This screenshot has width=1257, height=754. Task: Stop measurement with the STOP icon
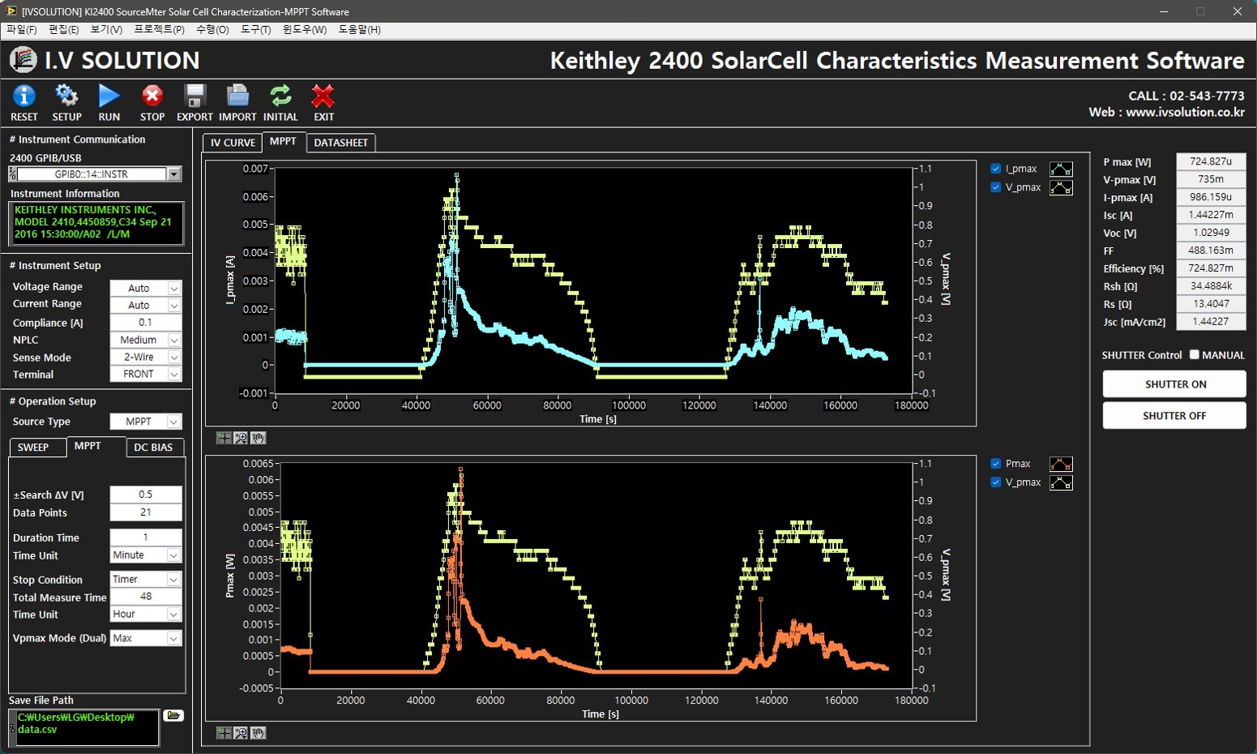click(x=152, y=96)
